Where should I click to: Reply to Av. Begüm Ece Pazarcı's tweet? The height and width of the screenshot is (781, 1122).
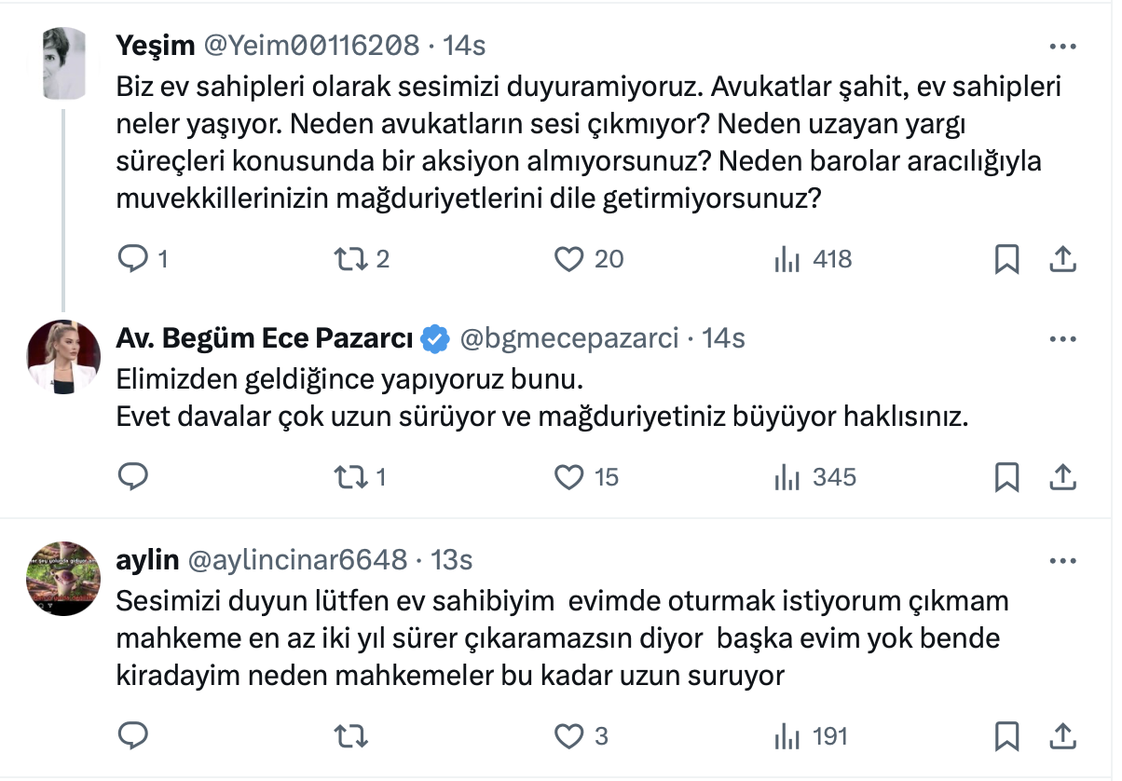coord(133,477)
